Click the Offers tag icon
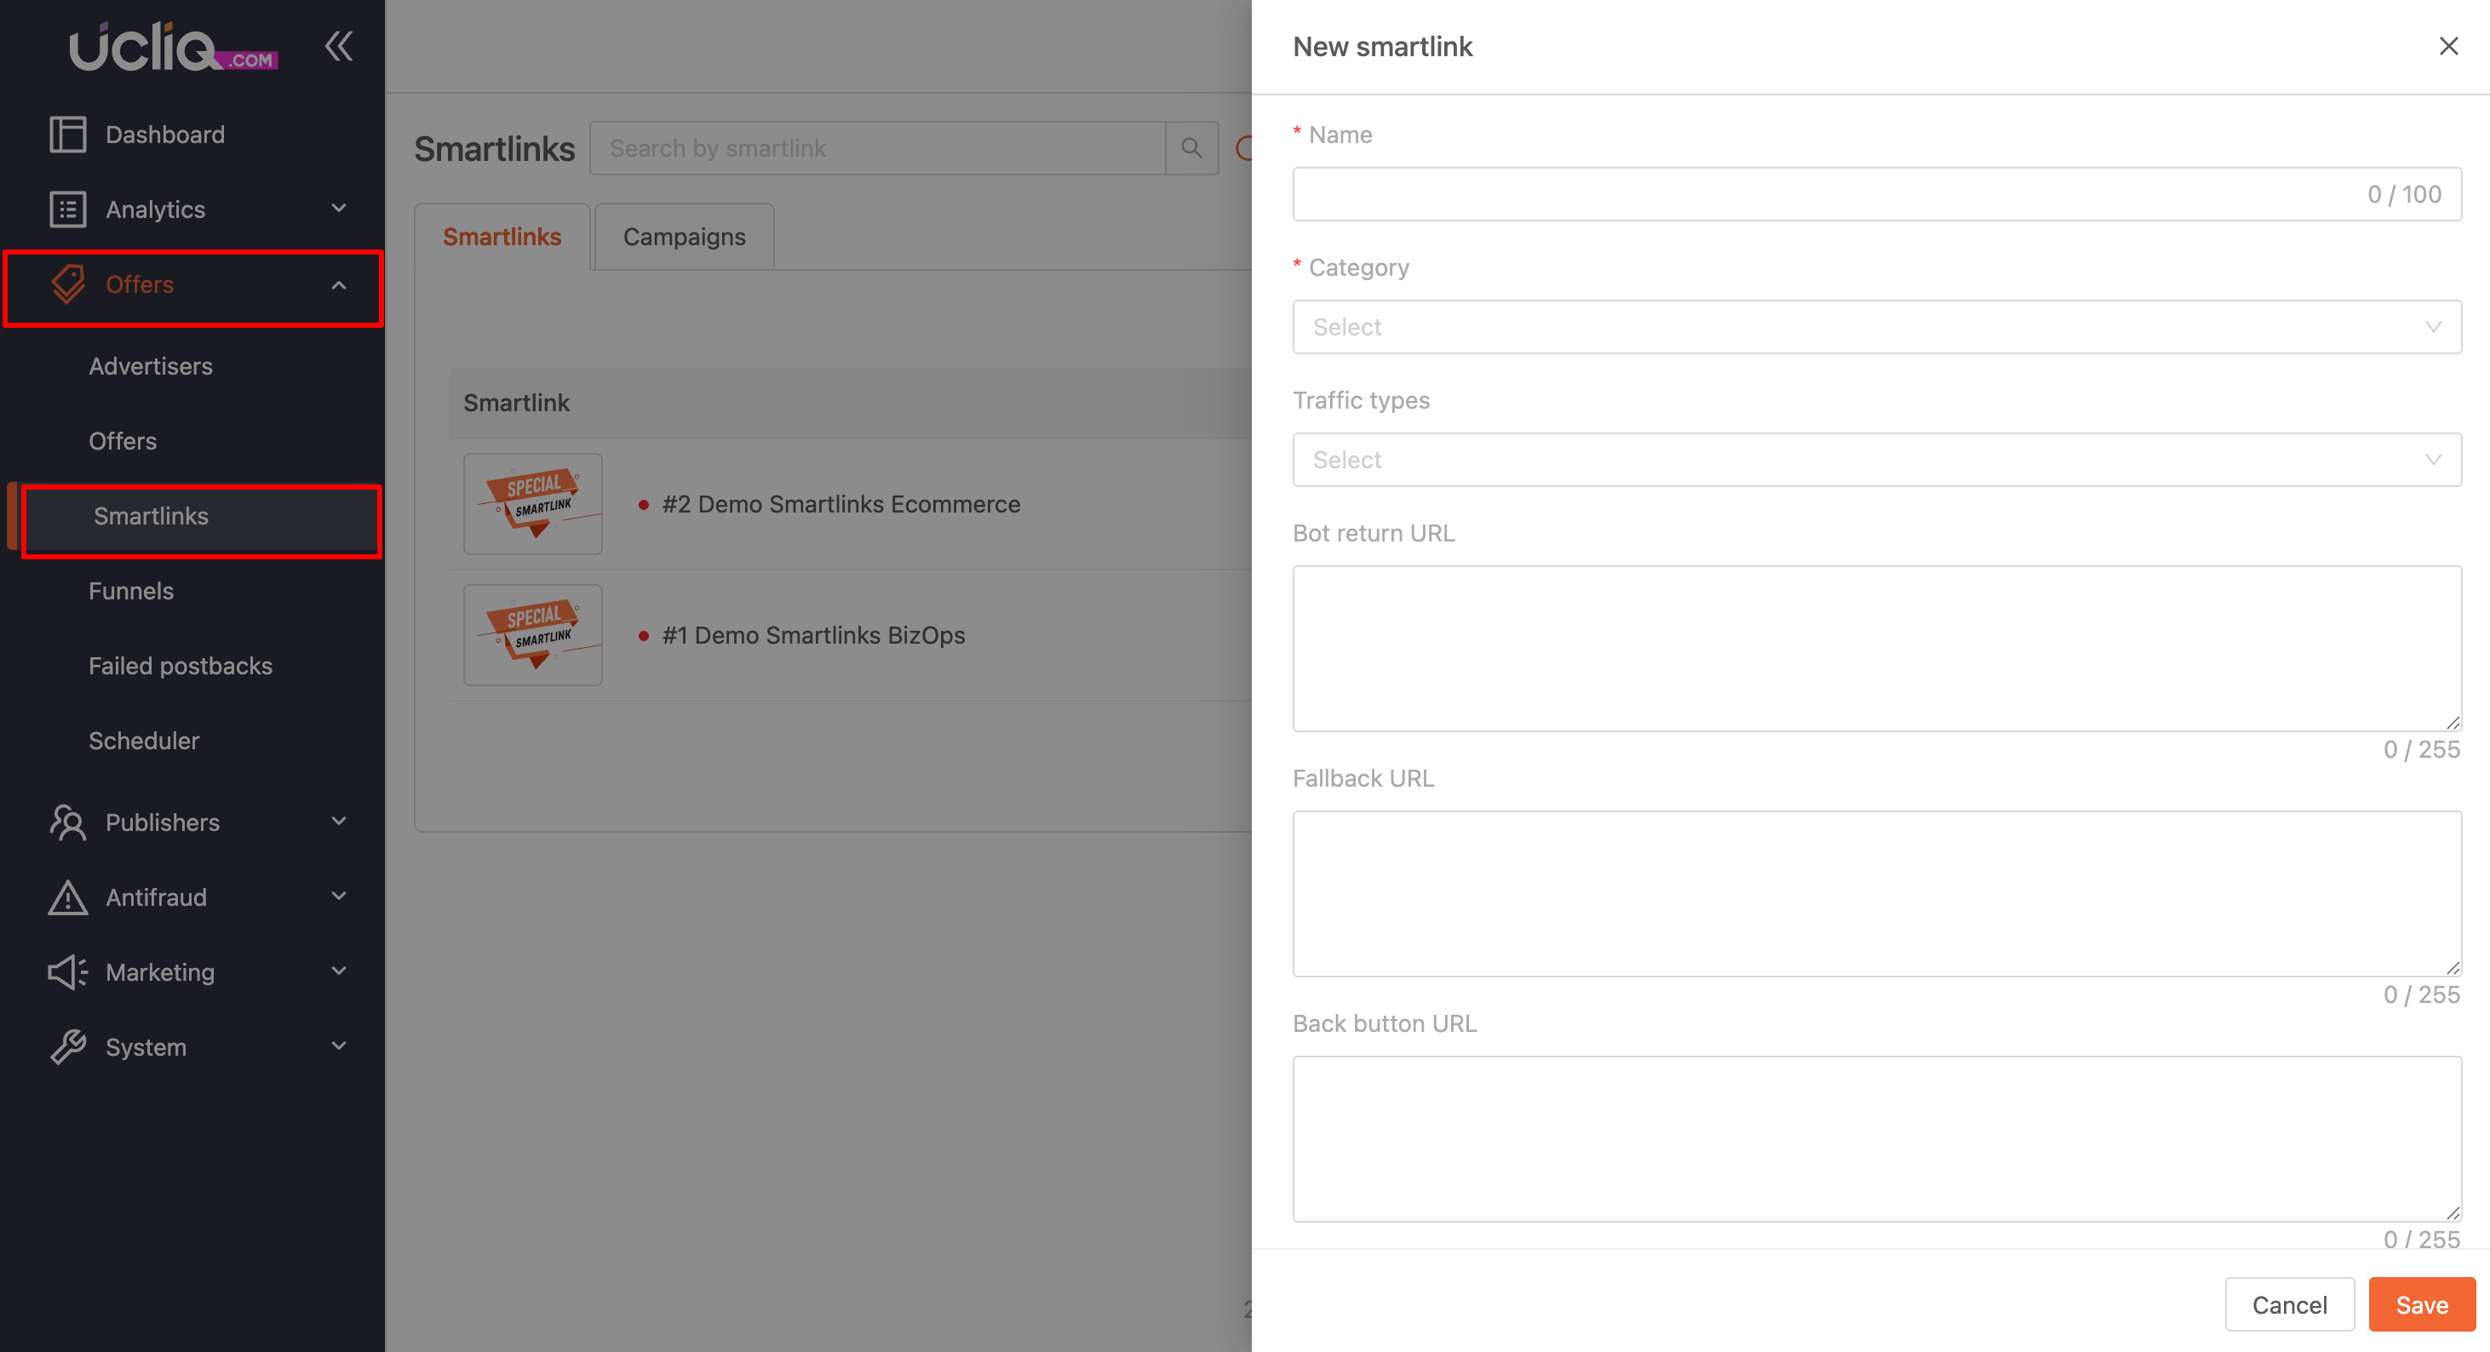Viewport: 2490px width, 1352px height. point(67,284)
